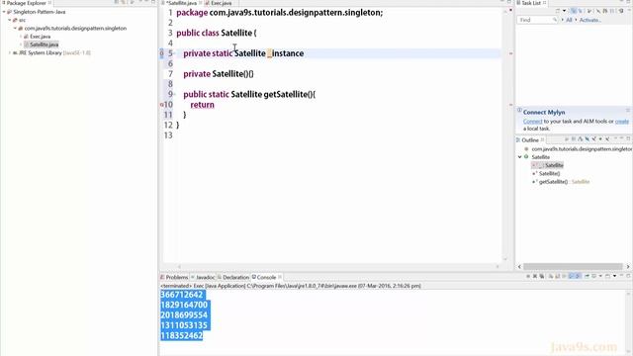
Task: Collapse the src folder node
Action: tap(9, 20)
